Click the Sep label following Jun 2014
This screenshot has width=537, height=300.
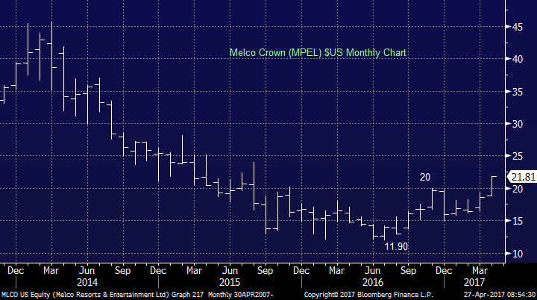pyautogui.click(x=122, y=271)
